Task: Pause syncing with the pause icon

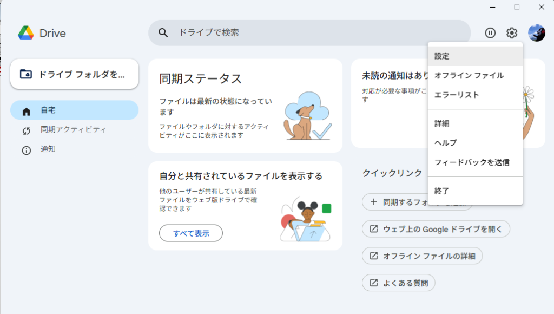Action: [x=490, y=33]
